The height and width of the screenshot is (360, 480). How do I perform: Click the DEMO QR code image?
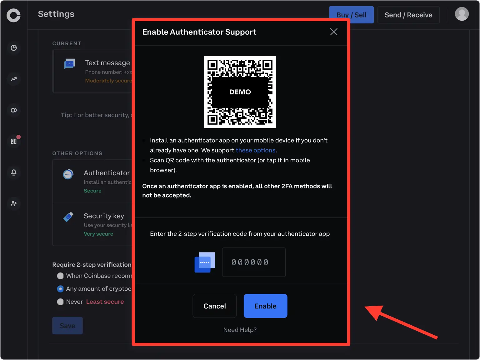point(240,92)
